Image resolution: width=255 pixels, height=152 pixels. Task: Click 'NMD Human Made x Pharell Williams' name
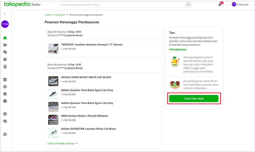(84, 116)
